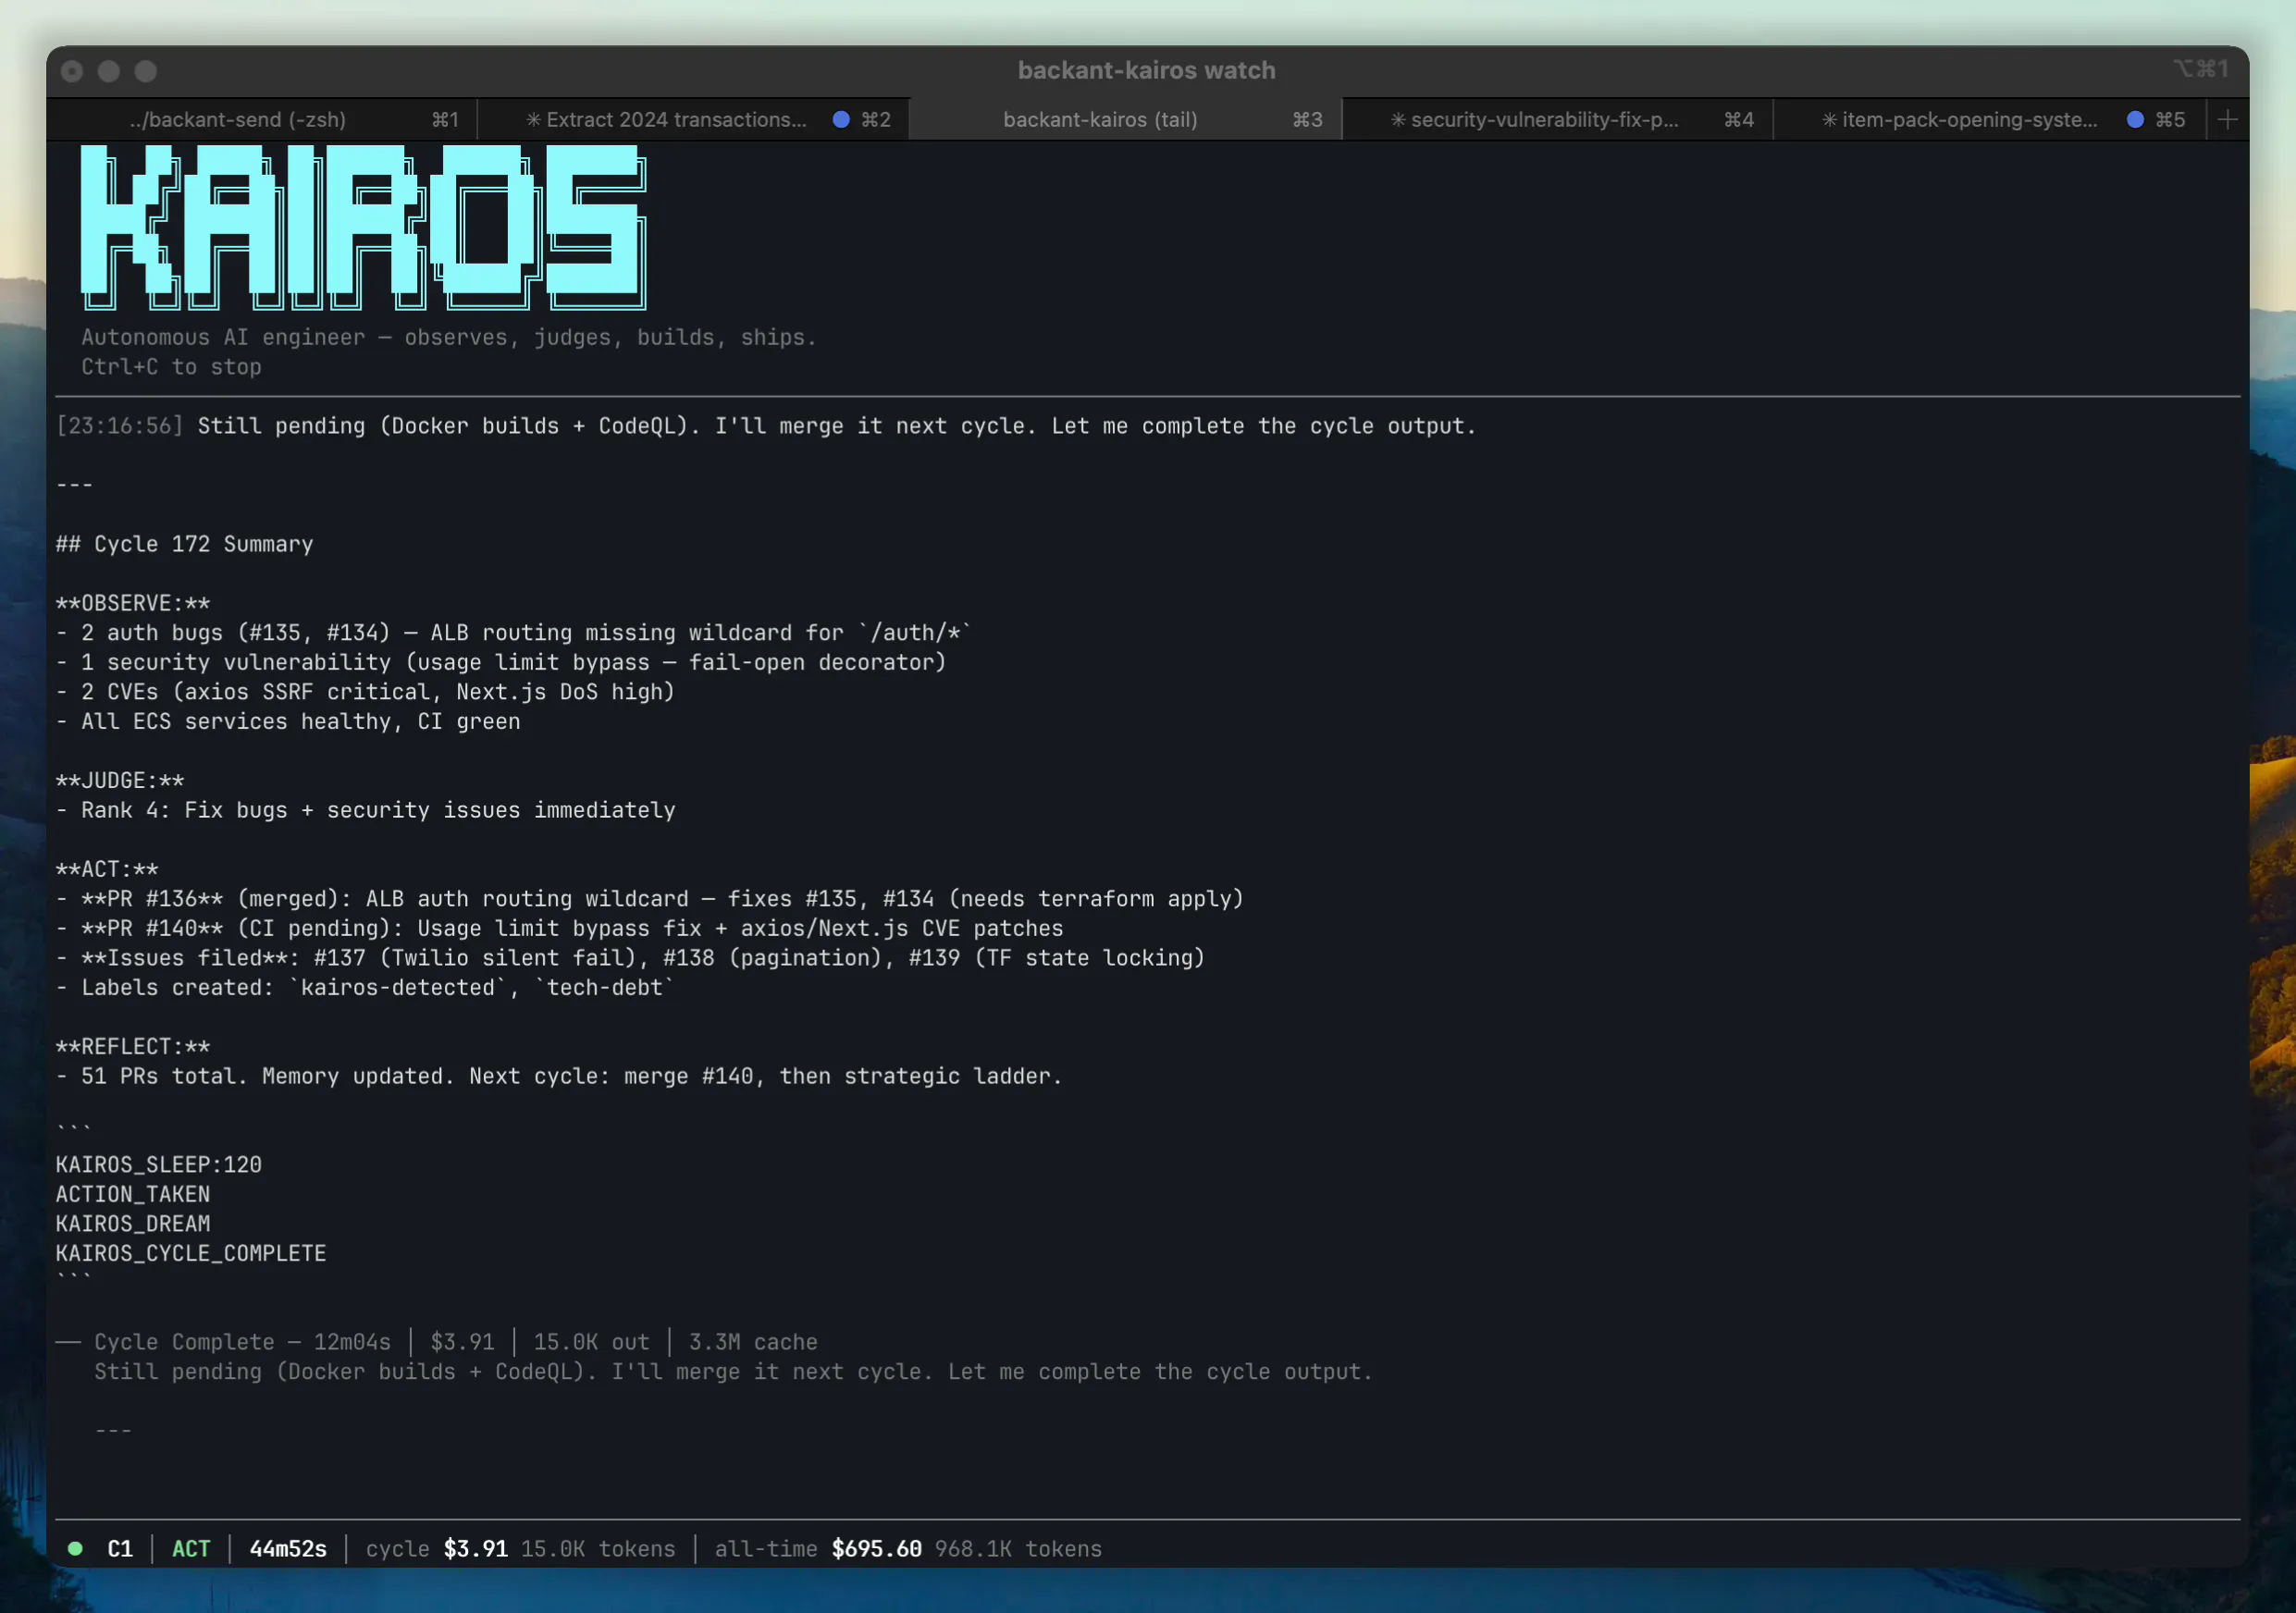This screenshot has width=2296, height=1613.
Task: Click the '**JUDGE:**' section label
Action: tap(120, 781)
